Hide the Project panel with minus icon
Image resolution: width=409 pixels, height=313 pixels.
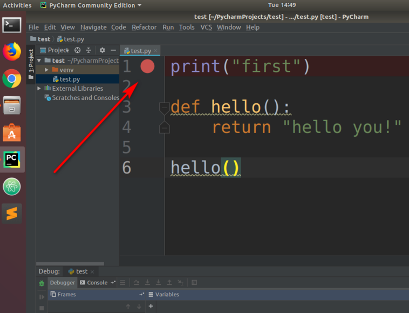113,50
